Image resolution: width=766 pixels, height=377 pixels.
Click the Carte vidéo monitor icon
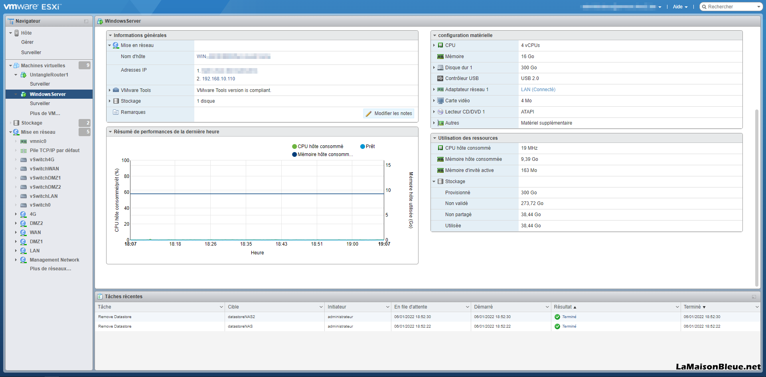[440, 101]
